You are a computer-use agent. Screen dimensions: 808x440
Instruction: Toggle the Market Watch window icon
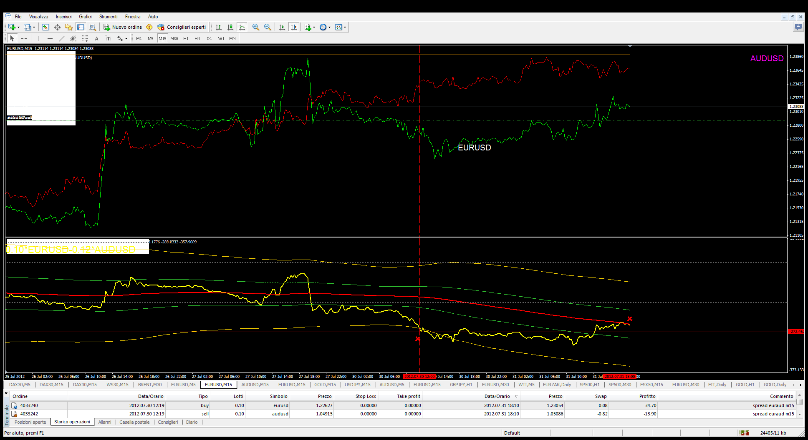(45, 27)
